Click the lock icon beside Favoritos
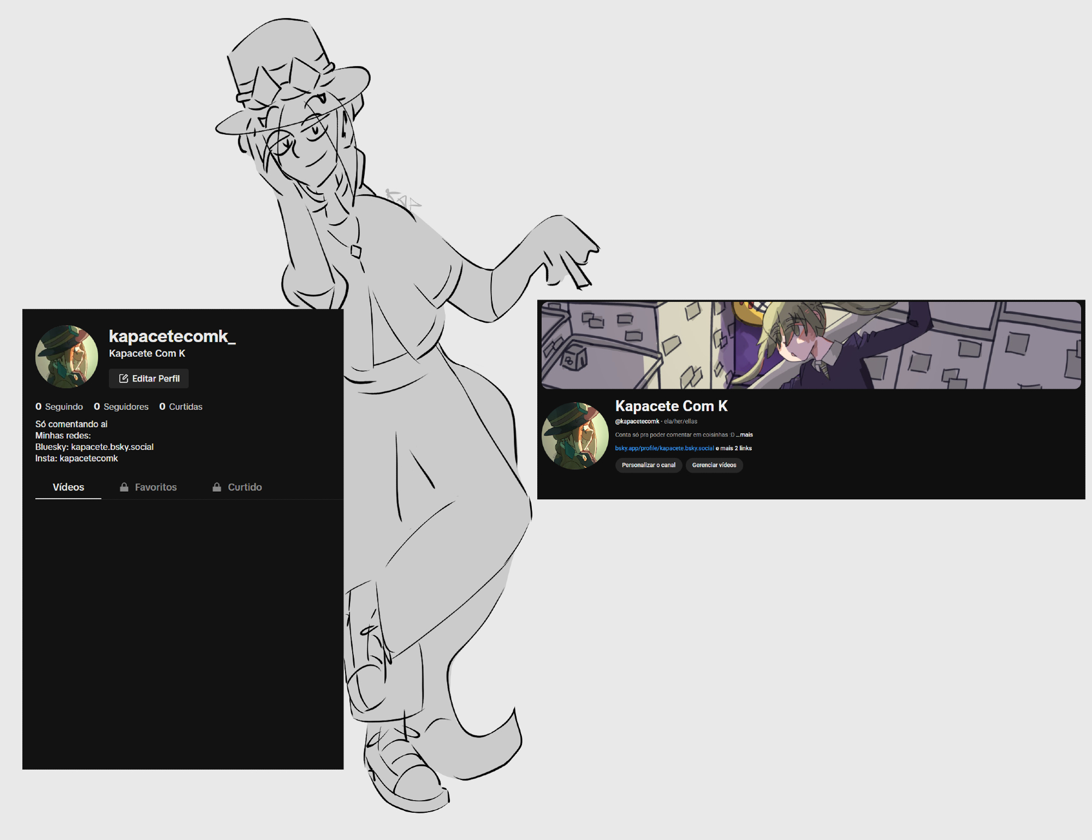Image resolution: width=1092 pixels, height=840 pixels. click(124, 487)
